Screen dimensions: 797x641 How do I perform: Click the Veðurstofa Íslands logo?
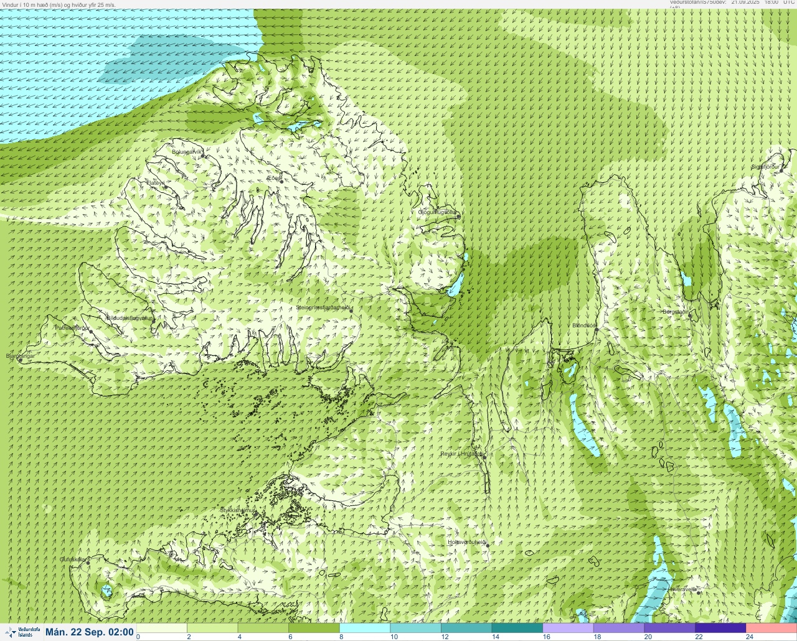(x=22, y=632)
